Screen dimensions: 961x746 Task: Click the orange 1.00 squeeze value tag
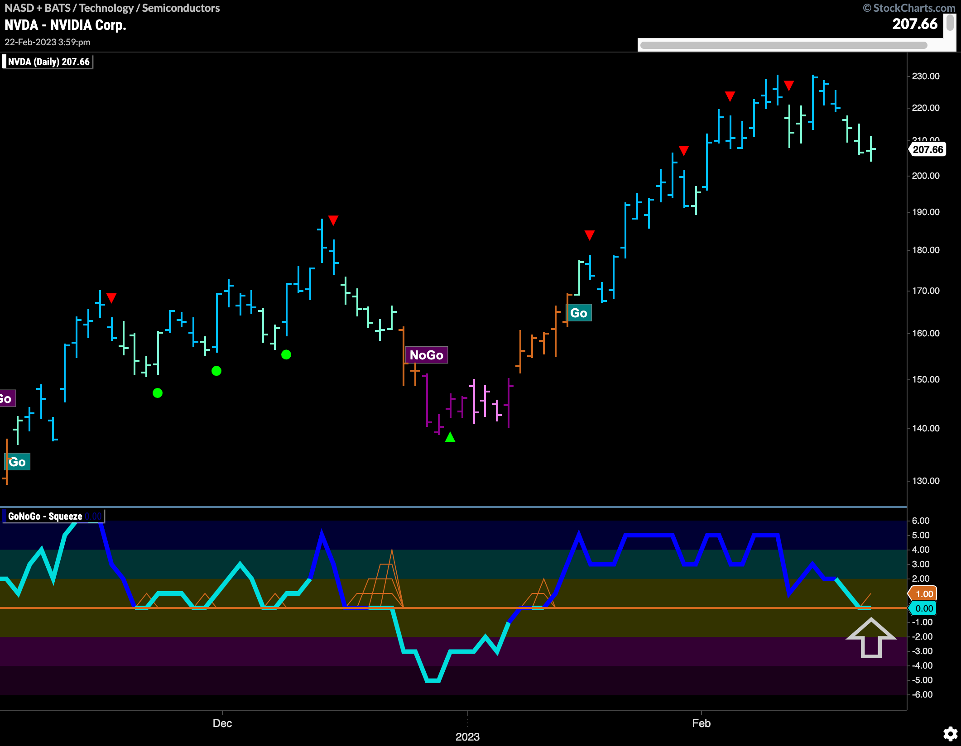[923, 593]
